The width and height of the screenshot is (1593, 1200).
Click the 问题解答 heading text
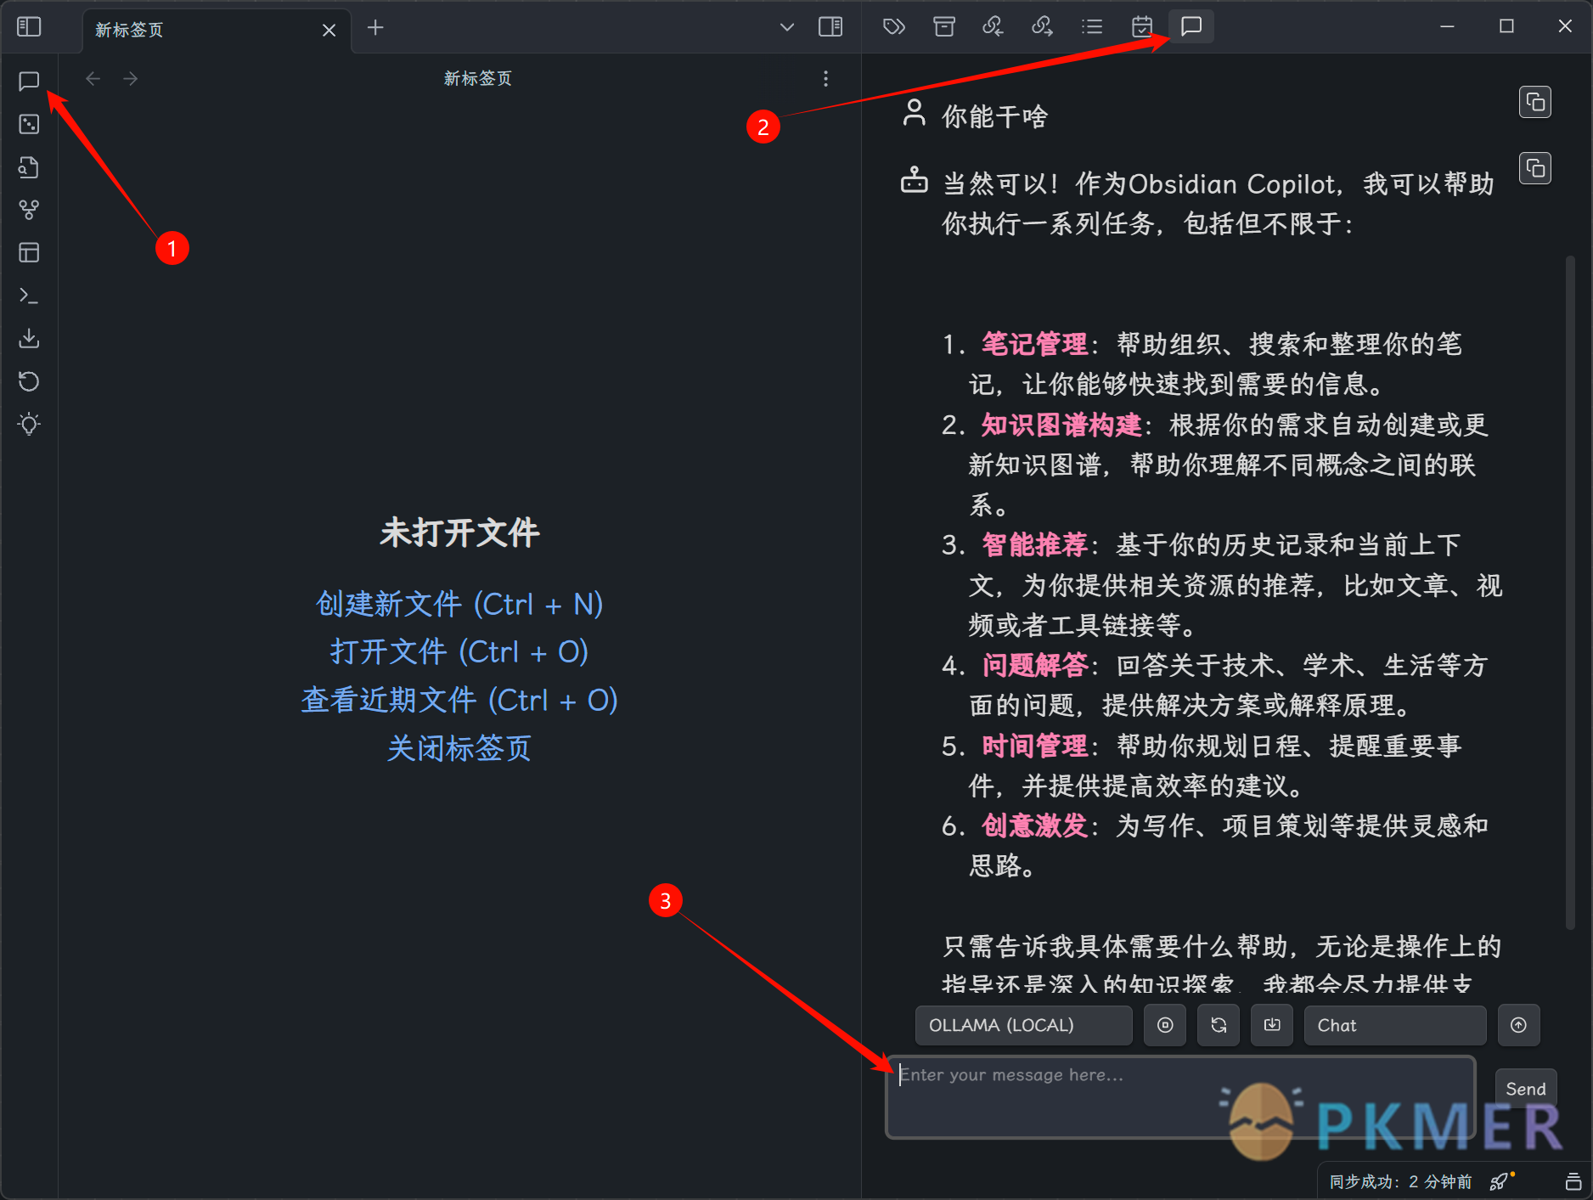click(x=1034, y=665)
